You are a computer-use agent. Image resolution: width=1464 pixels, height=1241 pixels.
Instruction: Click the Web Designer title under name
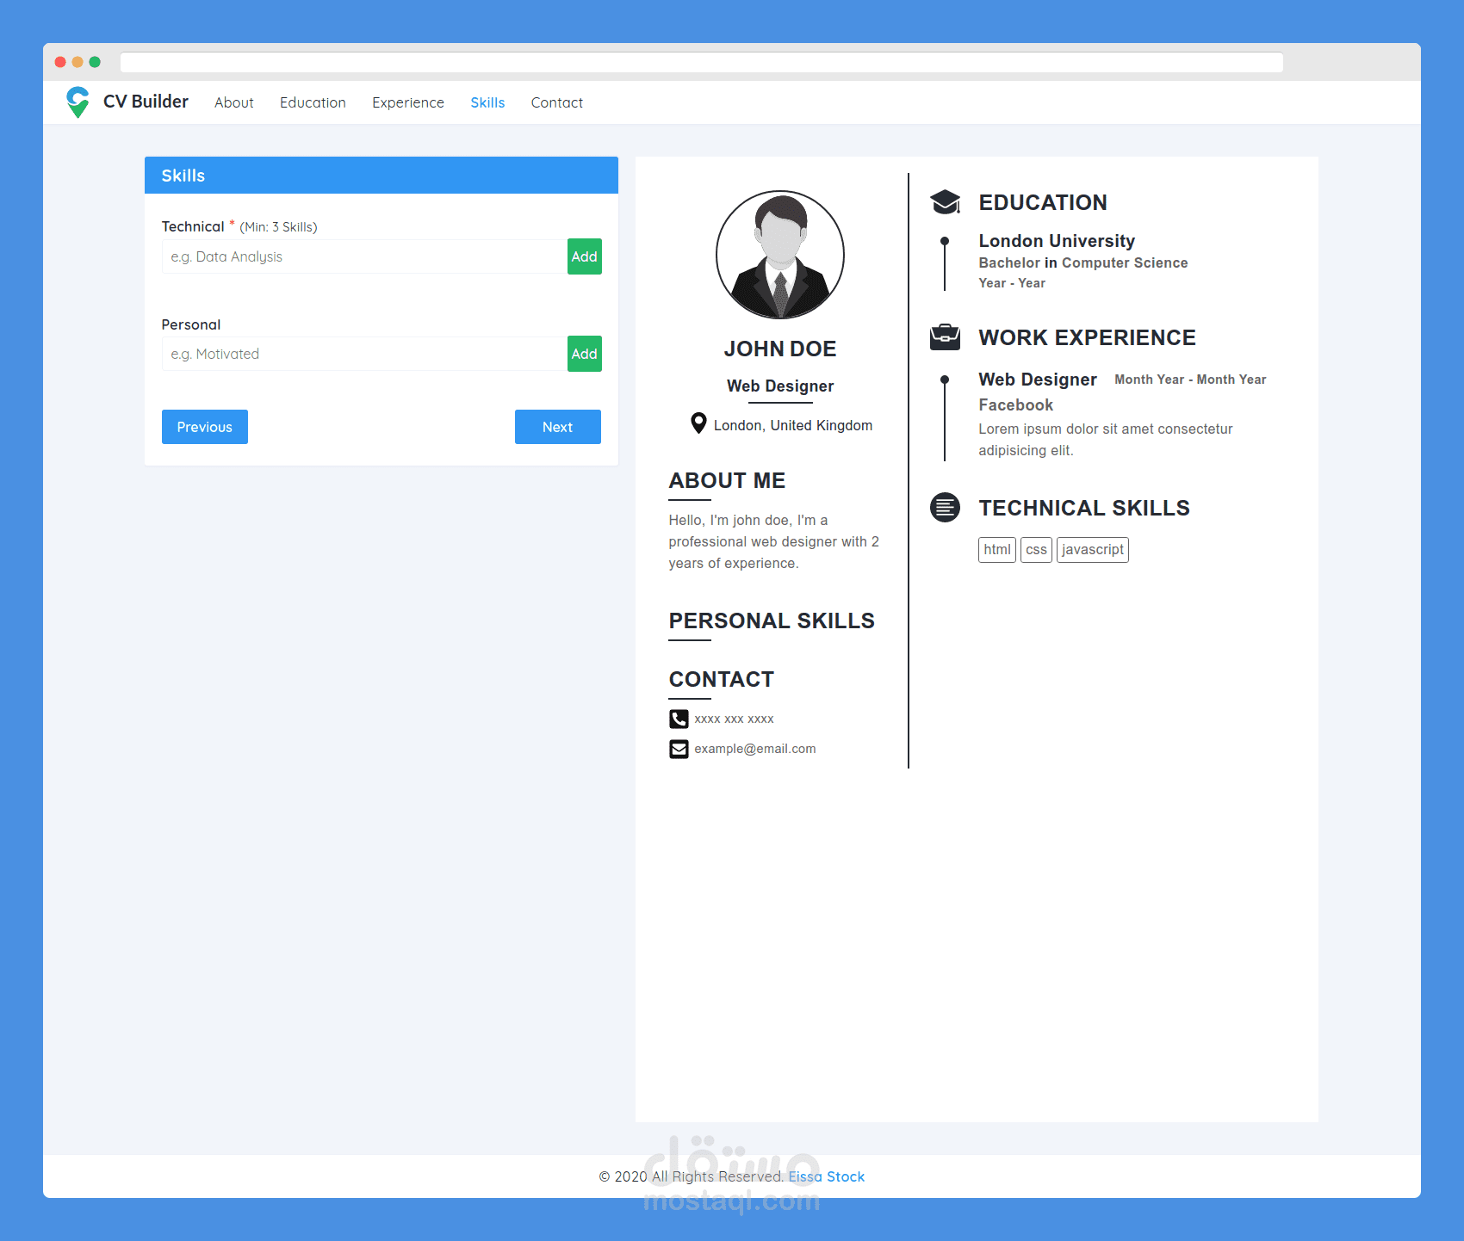click(x=780, y=386)
